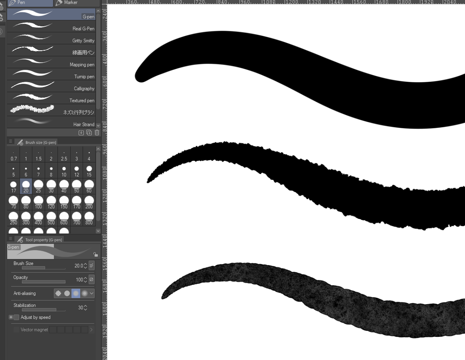Select the strongest anti-aliasing option

tap(84, 293)
